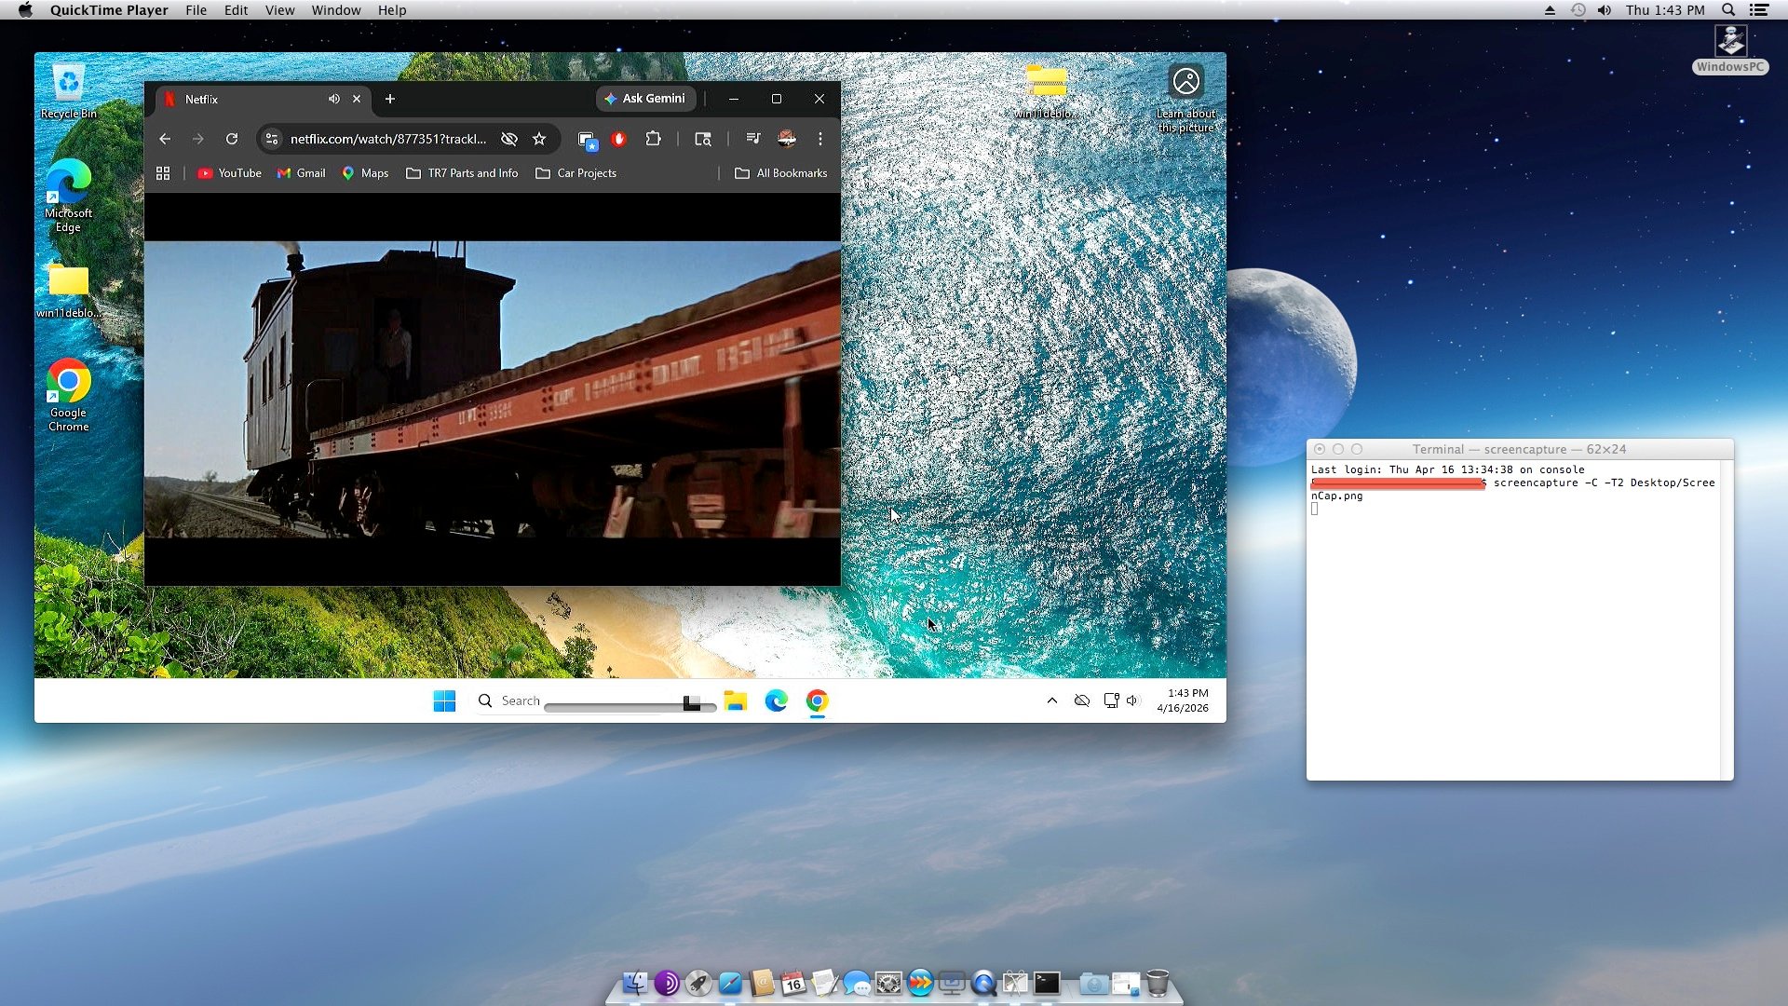Click Learn about this picture icon

click(1185, 99)
